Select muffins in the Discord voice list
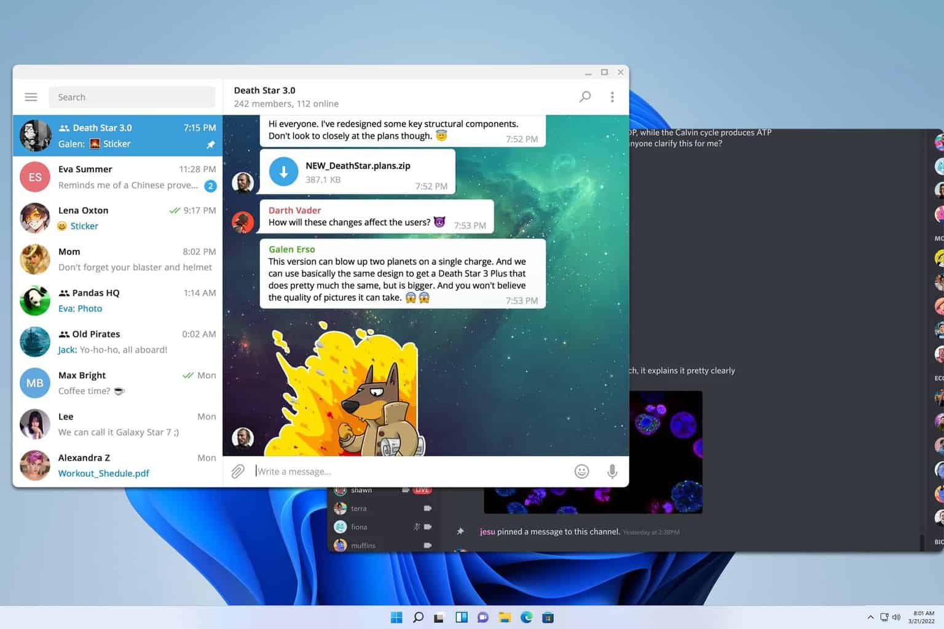Image resolution: width=944 pixels, height=629 pixels. point(383,545)
